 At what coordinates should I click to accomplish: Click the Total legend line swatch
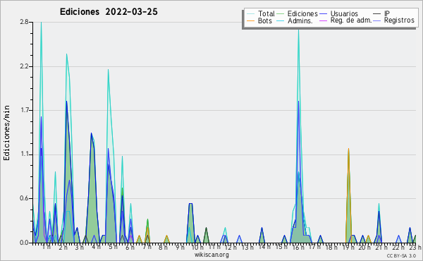[250, 14]
